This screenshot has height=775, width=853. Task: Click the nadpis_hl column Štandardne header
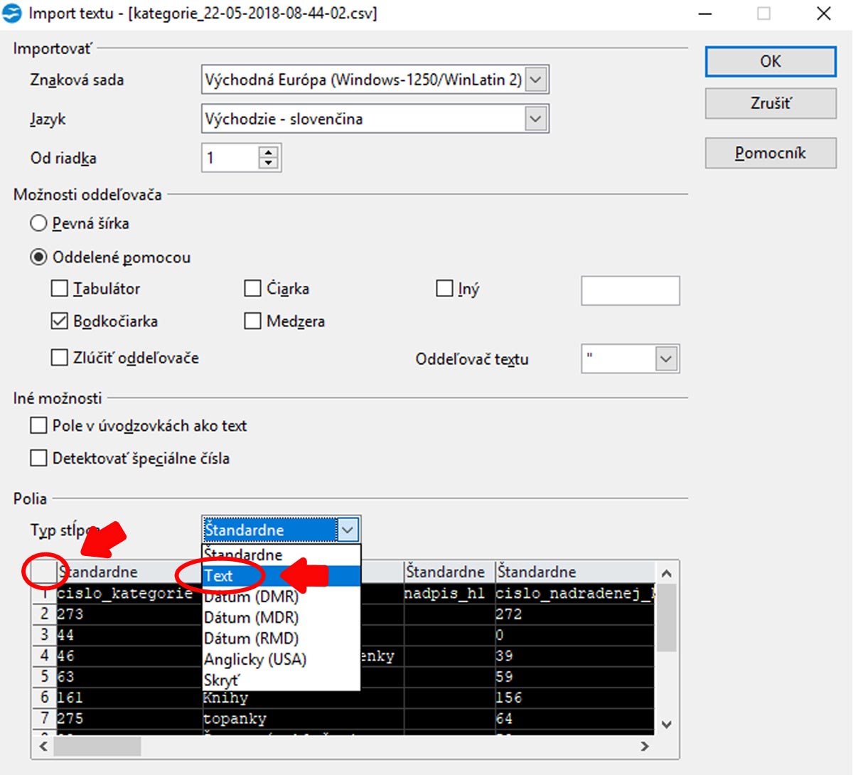pos(449,572)
